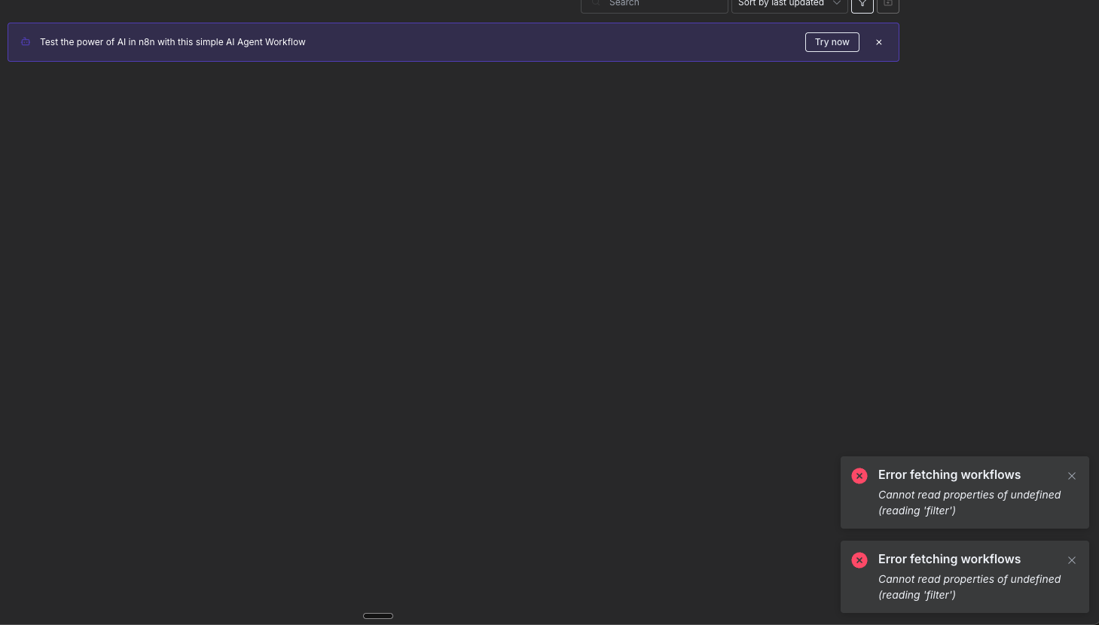Click inside the Search input field
Screen dimensions: 1099x625
654,4
